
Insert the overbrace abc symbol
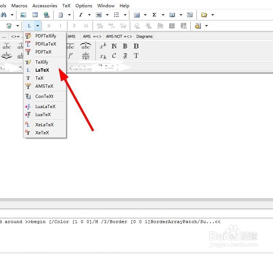(86, 46)
